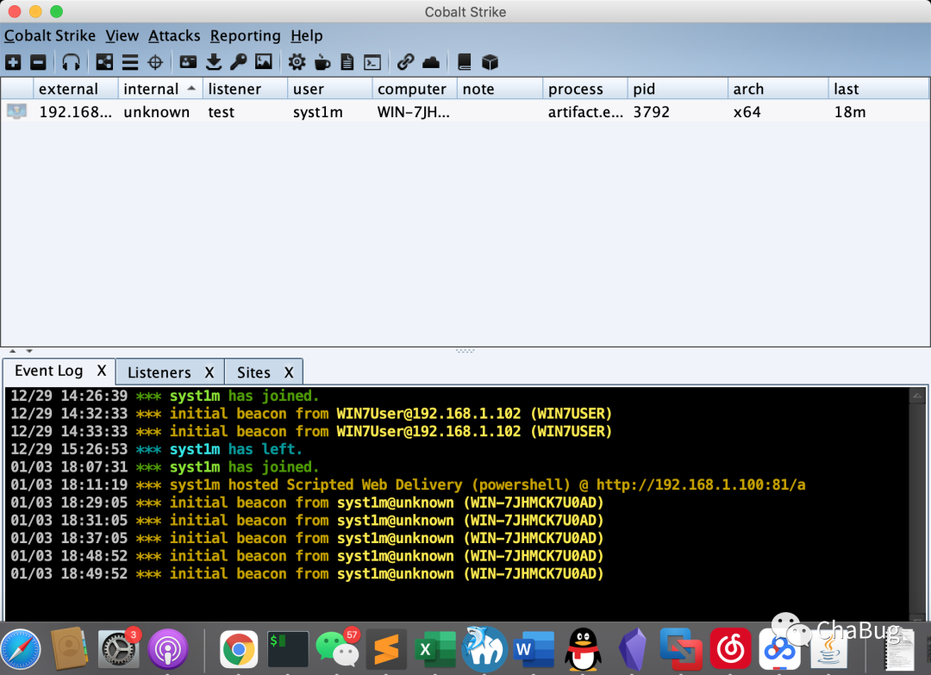Select the artifact.e... process cell

[585, 111]
